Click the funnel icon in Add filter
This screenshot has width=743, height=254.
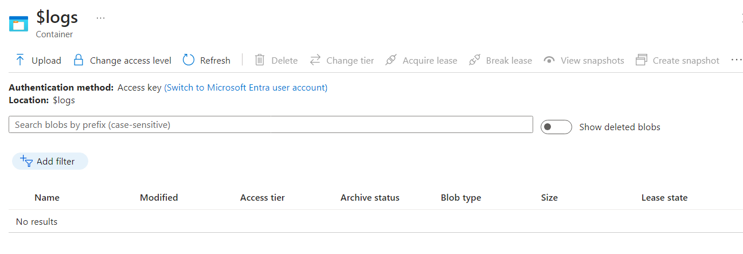(x=26, y=162)
